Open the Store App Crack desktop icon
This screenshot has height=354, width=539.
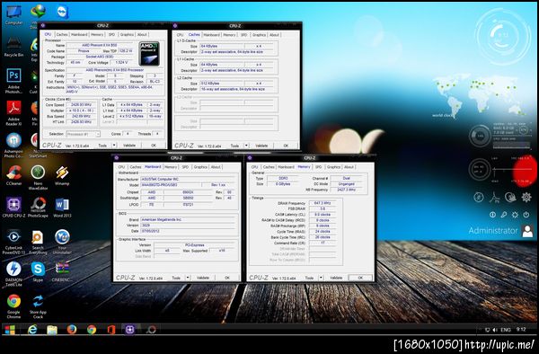coord(38,305)
